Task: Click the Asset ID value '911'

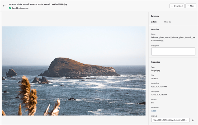Action: [x=152, y=103]
